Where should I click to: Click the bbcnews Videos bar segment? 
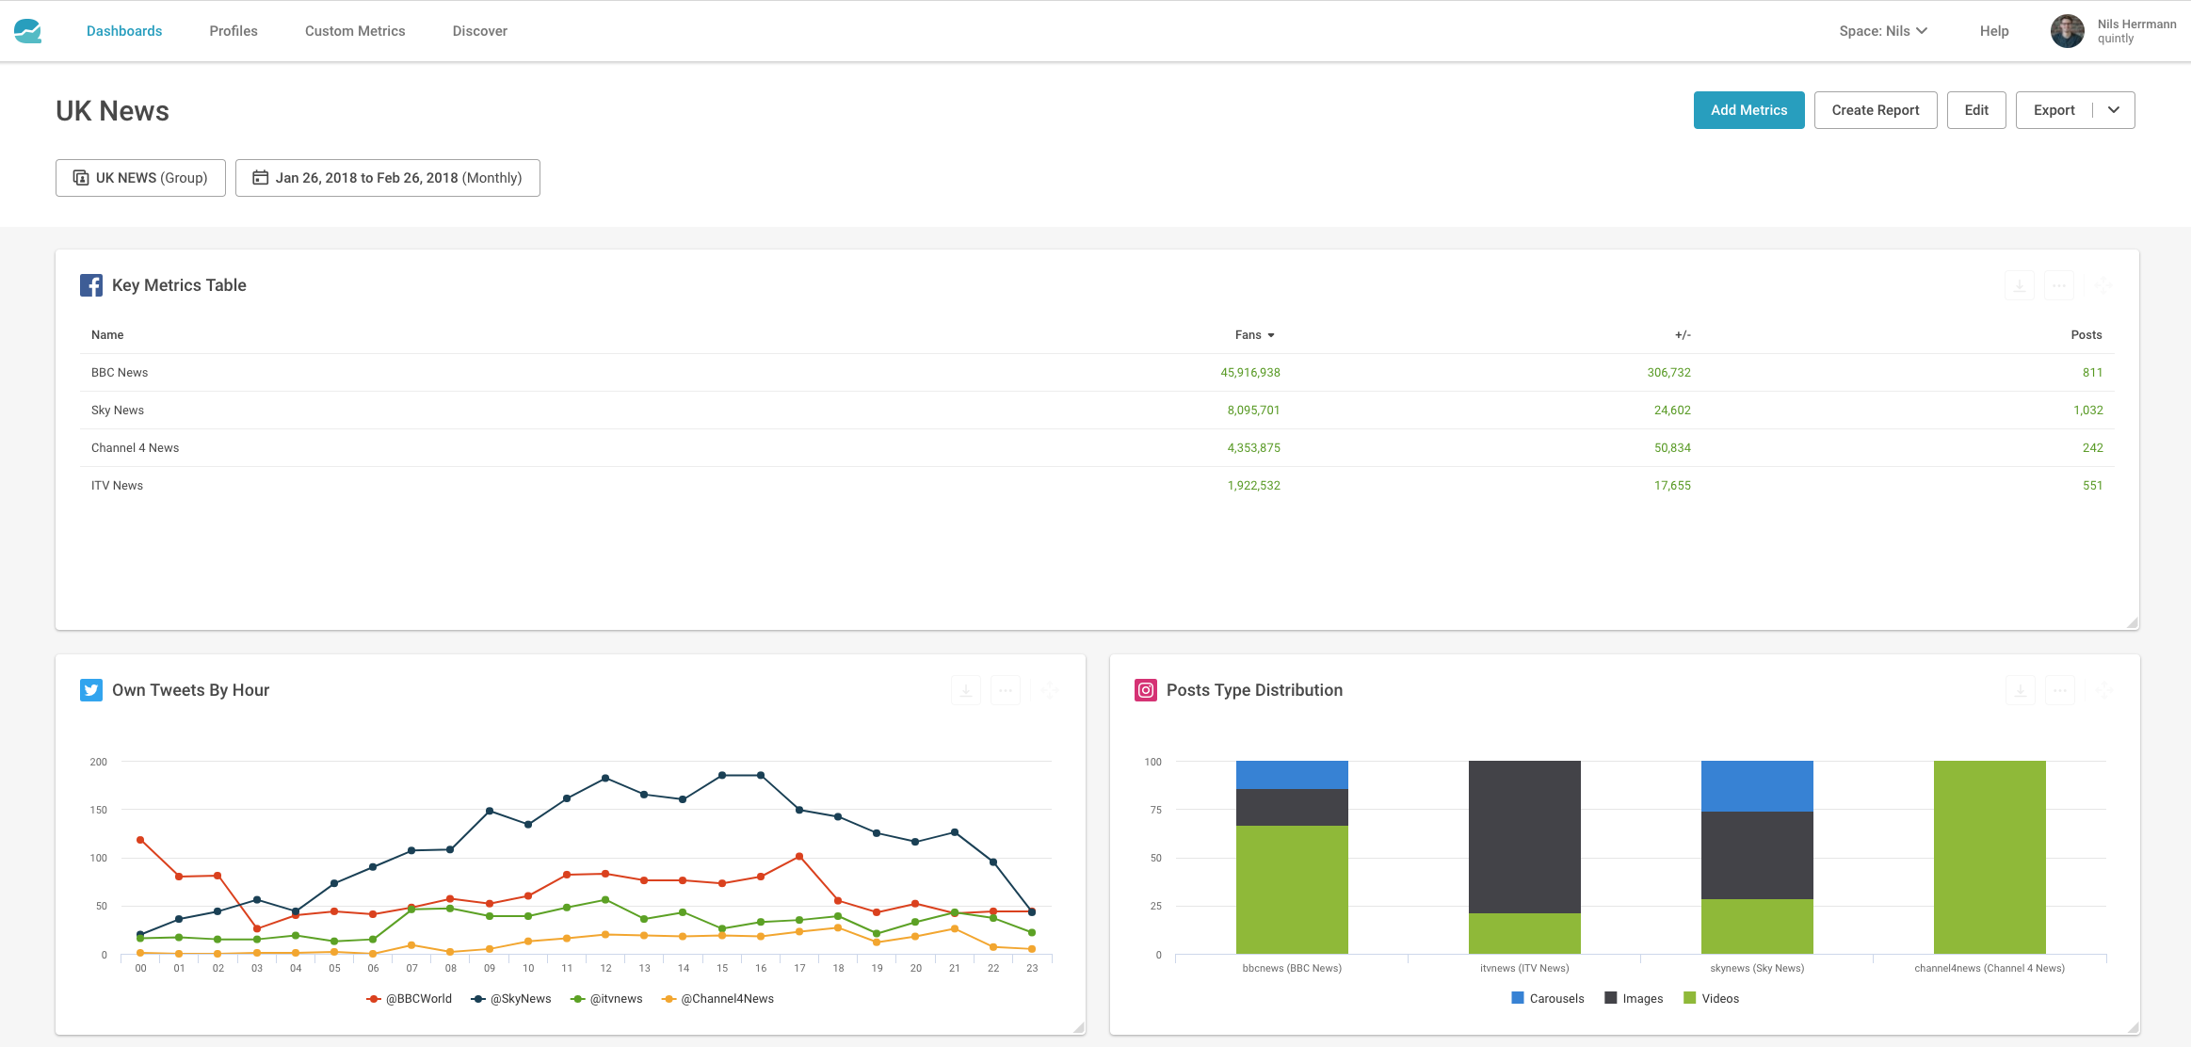point(1292,890)
